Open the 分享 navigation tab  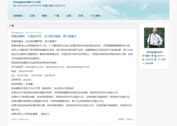click(x=81, y=16)
